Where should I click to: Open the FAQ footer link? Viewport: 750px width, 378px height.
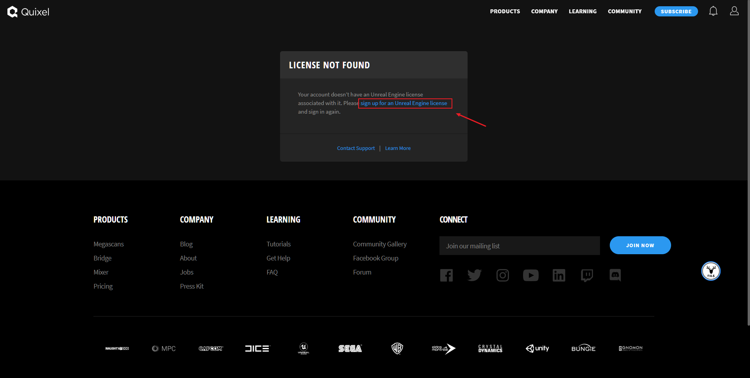coord(272,272)
